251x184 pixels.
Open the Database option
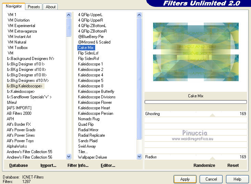[18, 165]
